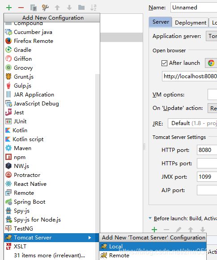Click the Move Down arrow in top toolbar

point(69,8)
